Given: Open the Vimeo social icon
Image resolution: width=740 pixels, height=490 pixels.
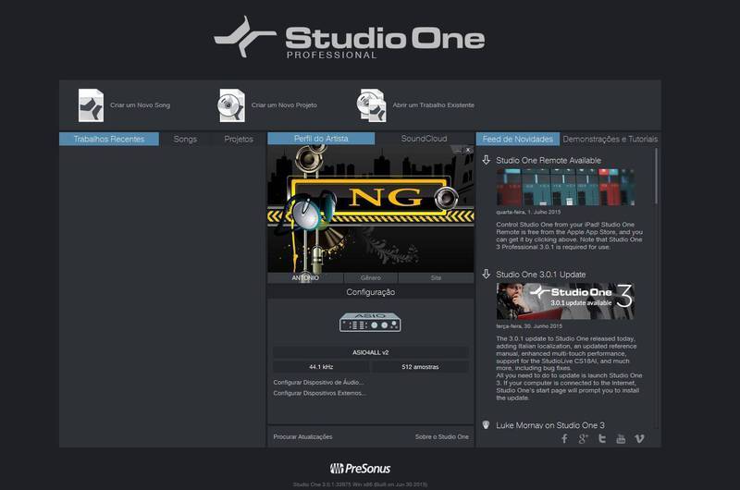Looking at the screenshot, I should tap(639, 438).
